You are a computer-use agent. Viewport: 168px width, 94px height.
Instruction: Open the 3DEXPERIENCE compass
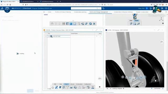point(7,10)
